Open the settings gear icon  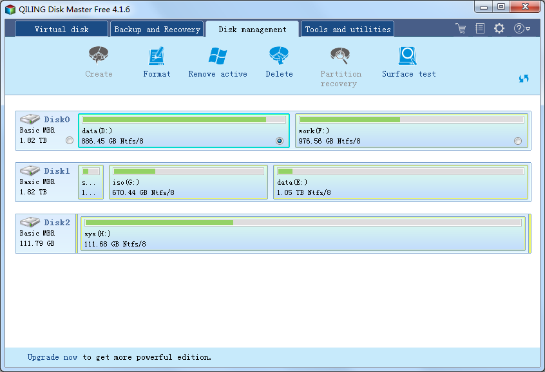pos(499,28)
